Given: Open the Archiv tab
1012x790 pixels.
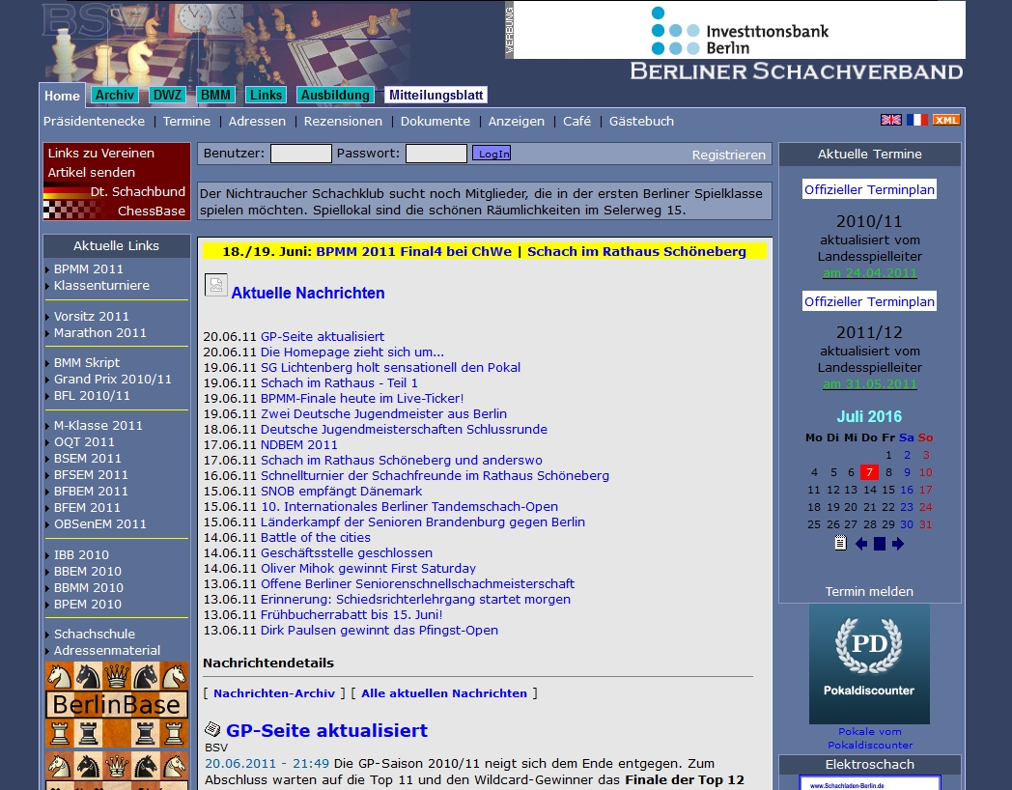Looking at the screenshot, I should pos(115,95).
